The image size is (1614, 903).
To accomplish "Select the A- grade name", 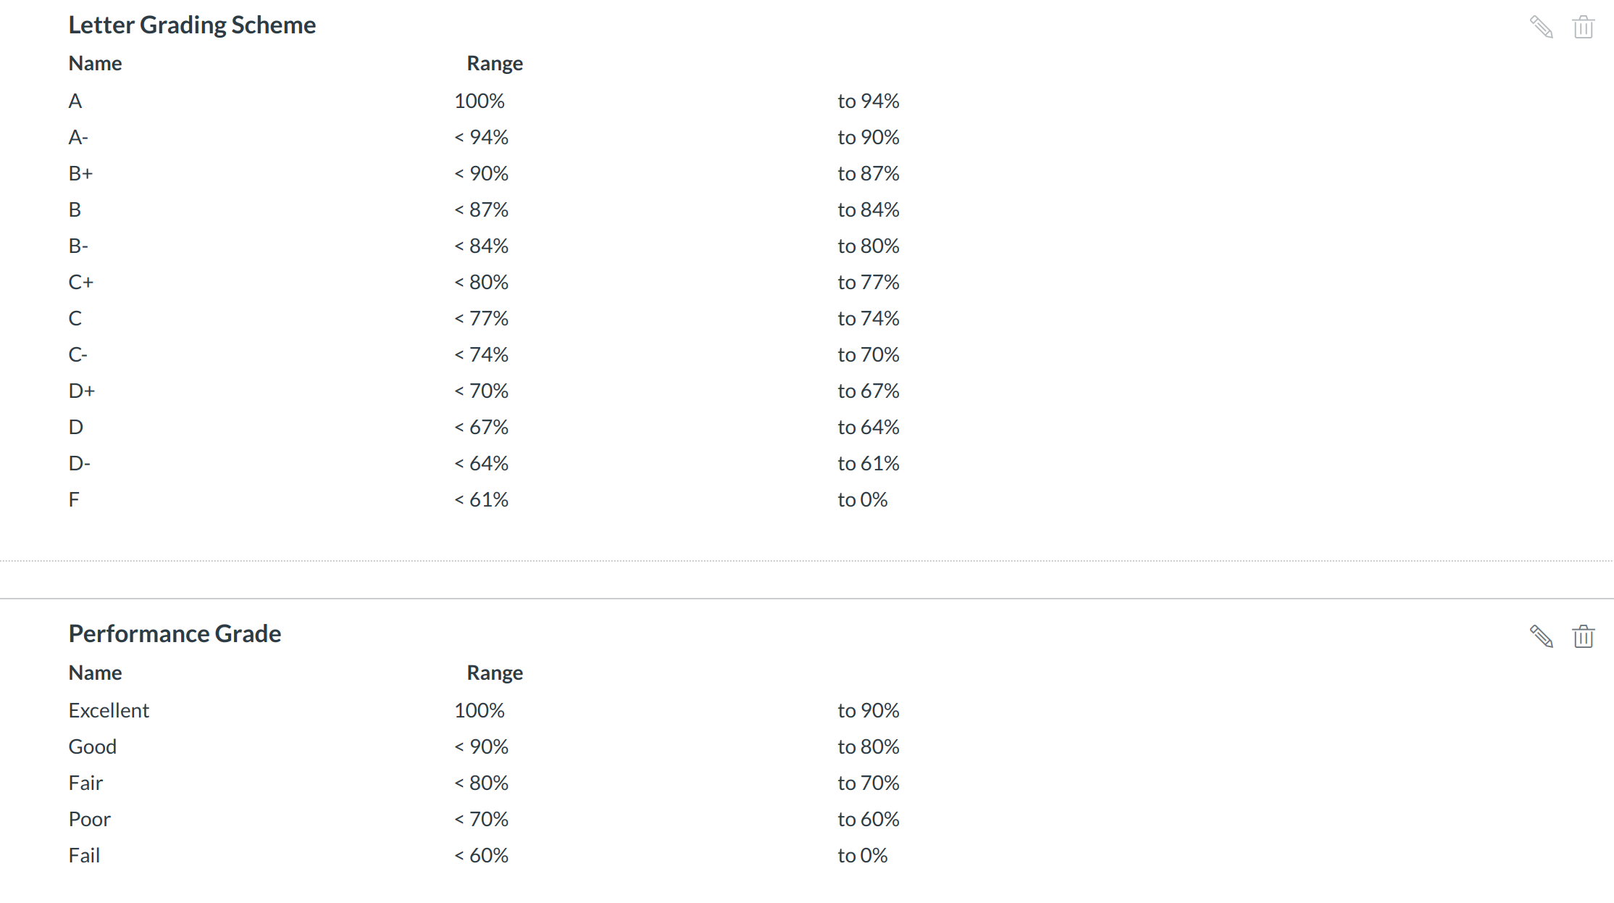I will point(78,137).
